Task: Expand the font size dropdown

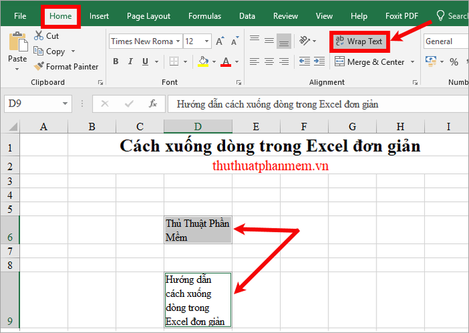Action: pyautogui.click(x=206, y=41)
